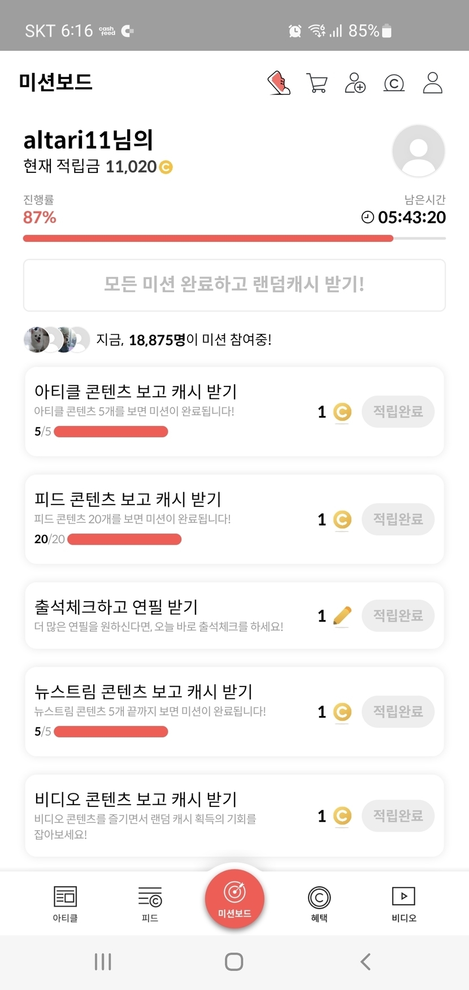Screen dimensions: 469x990
Task: Switch to the 피드 tab
Action: tap(150, 903)
